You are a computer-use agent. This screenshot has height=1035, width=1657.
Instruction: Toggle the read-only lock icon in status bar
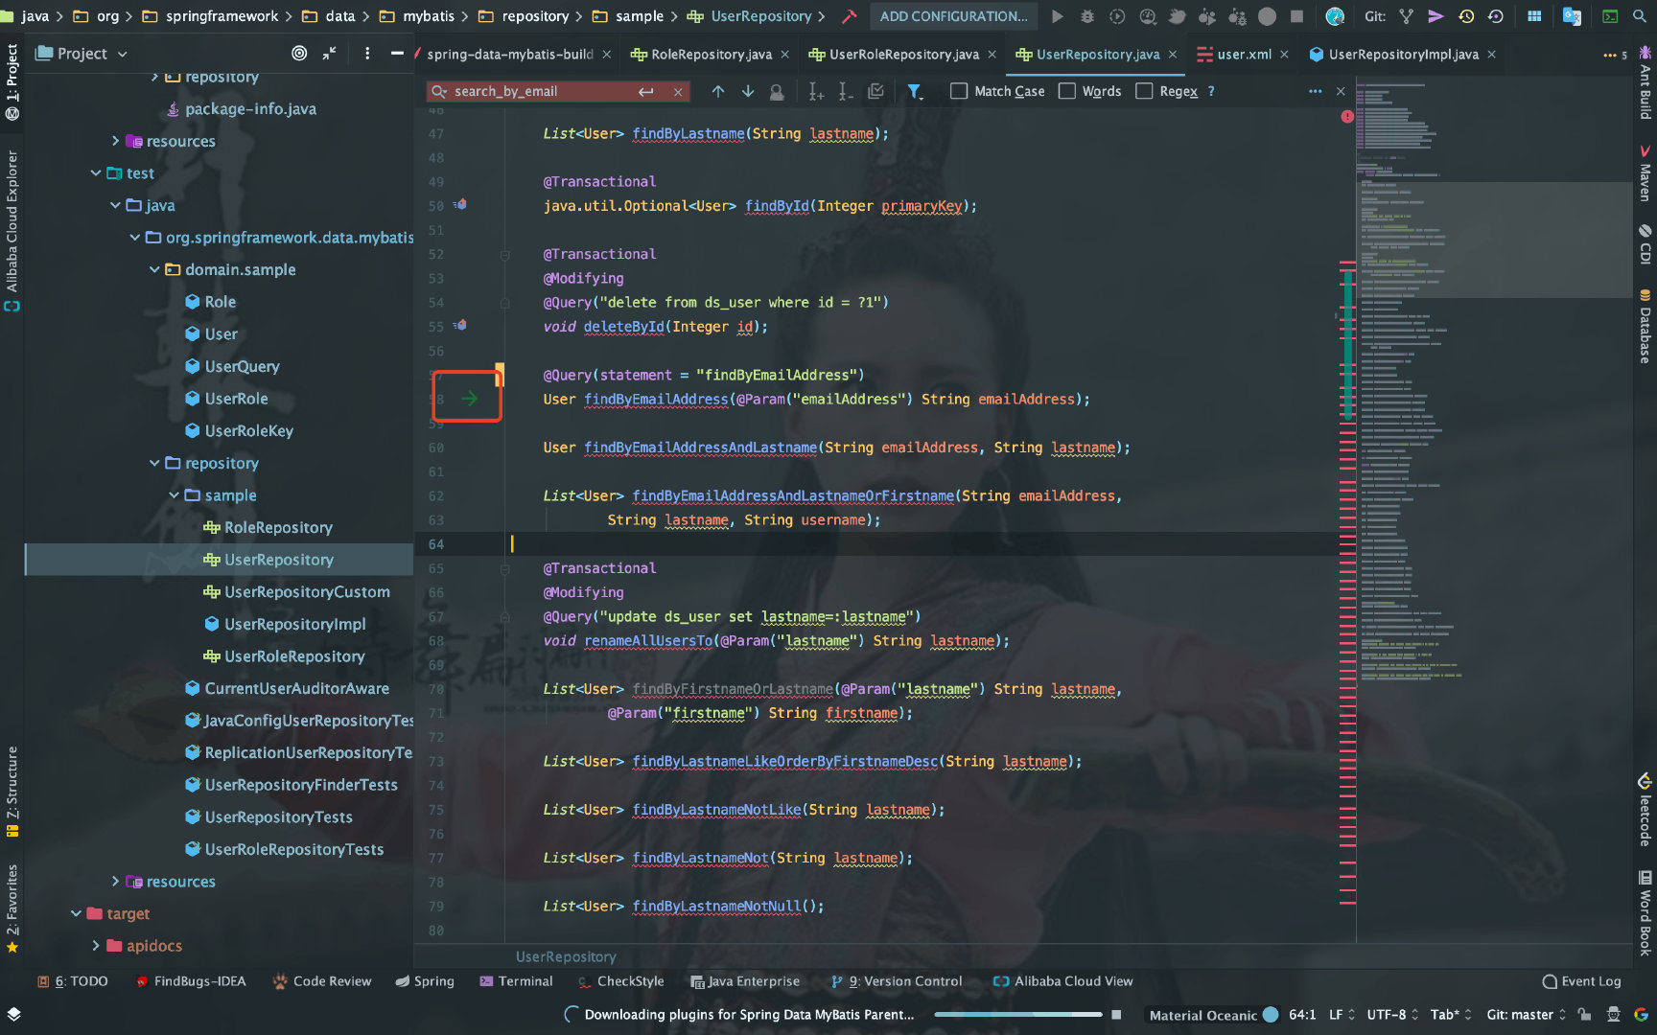[x=1584, y=1014]
